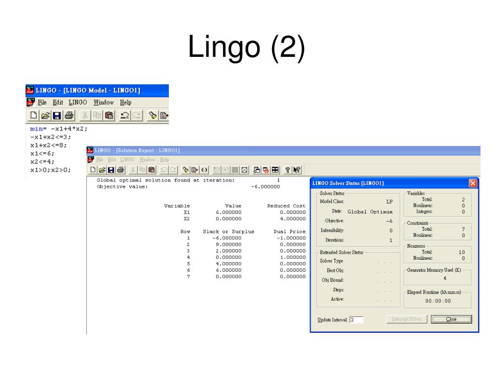Click line 'x1>0;x2>0;' in model
Screen dimensions: 494x370
tap(50, 170)
